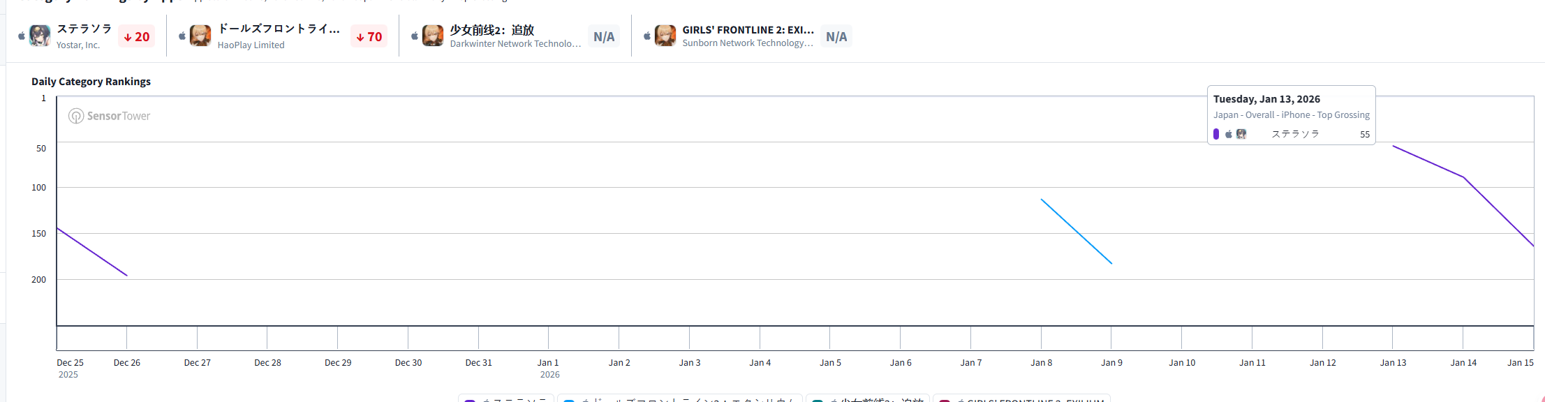
Task: Open the ステラソラ app icon thumbnail
Action: [x=40, y=36]
